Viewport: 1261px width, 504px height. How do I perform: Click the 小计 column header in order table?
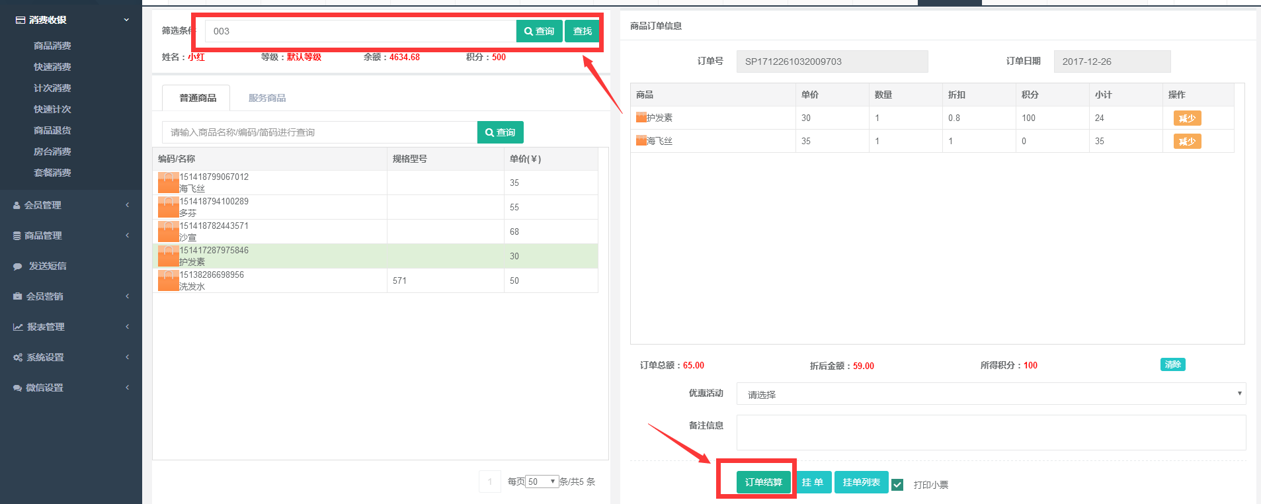pos(1125,95)
